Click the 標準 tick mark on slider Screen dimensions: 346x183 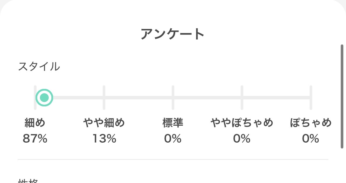point(173,97)
